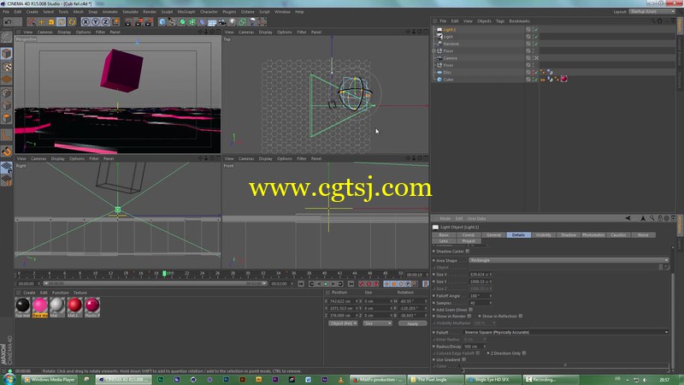Open the Render menu
684x385 pixels.
(150, 12)
